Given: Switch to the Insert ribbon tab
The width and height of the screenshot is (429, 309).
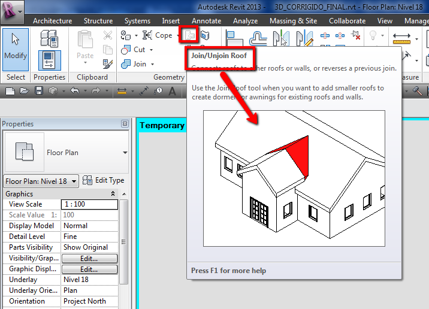Looking at the screenshot, I should coord(171,21).
